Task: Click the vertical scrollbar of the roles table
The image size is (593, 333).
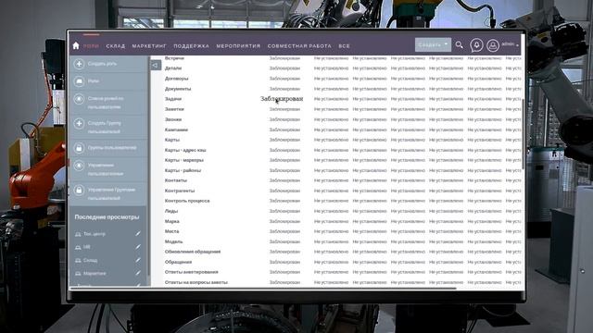Action: coord(523,133)
